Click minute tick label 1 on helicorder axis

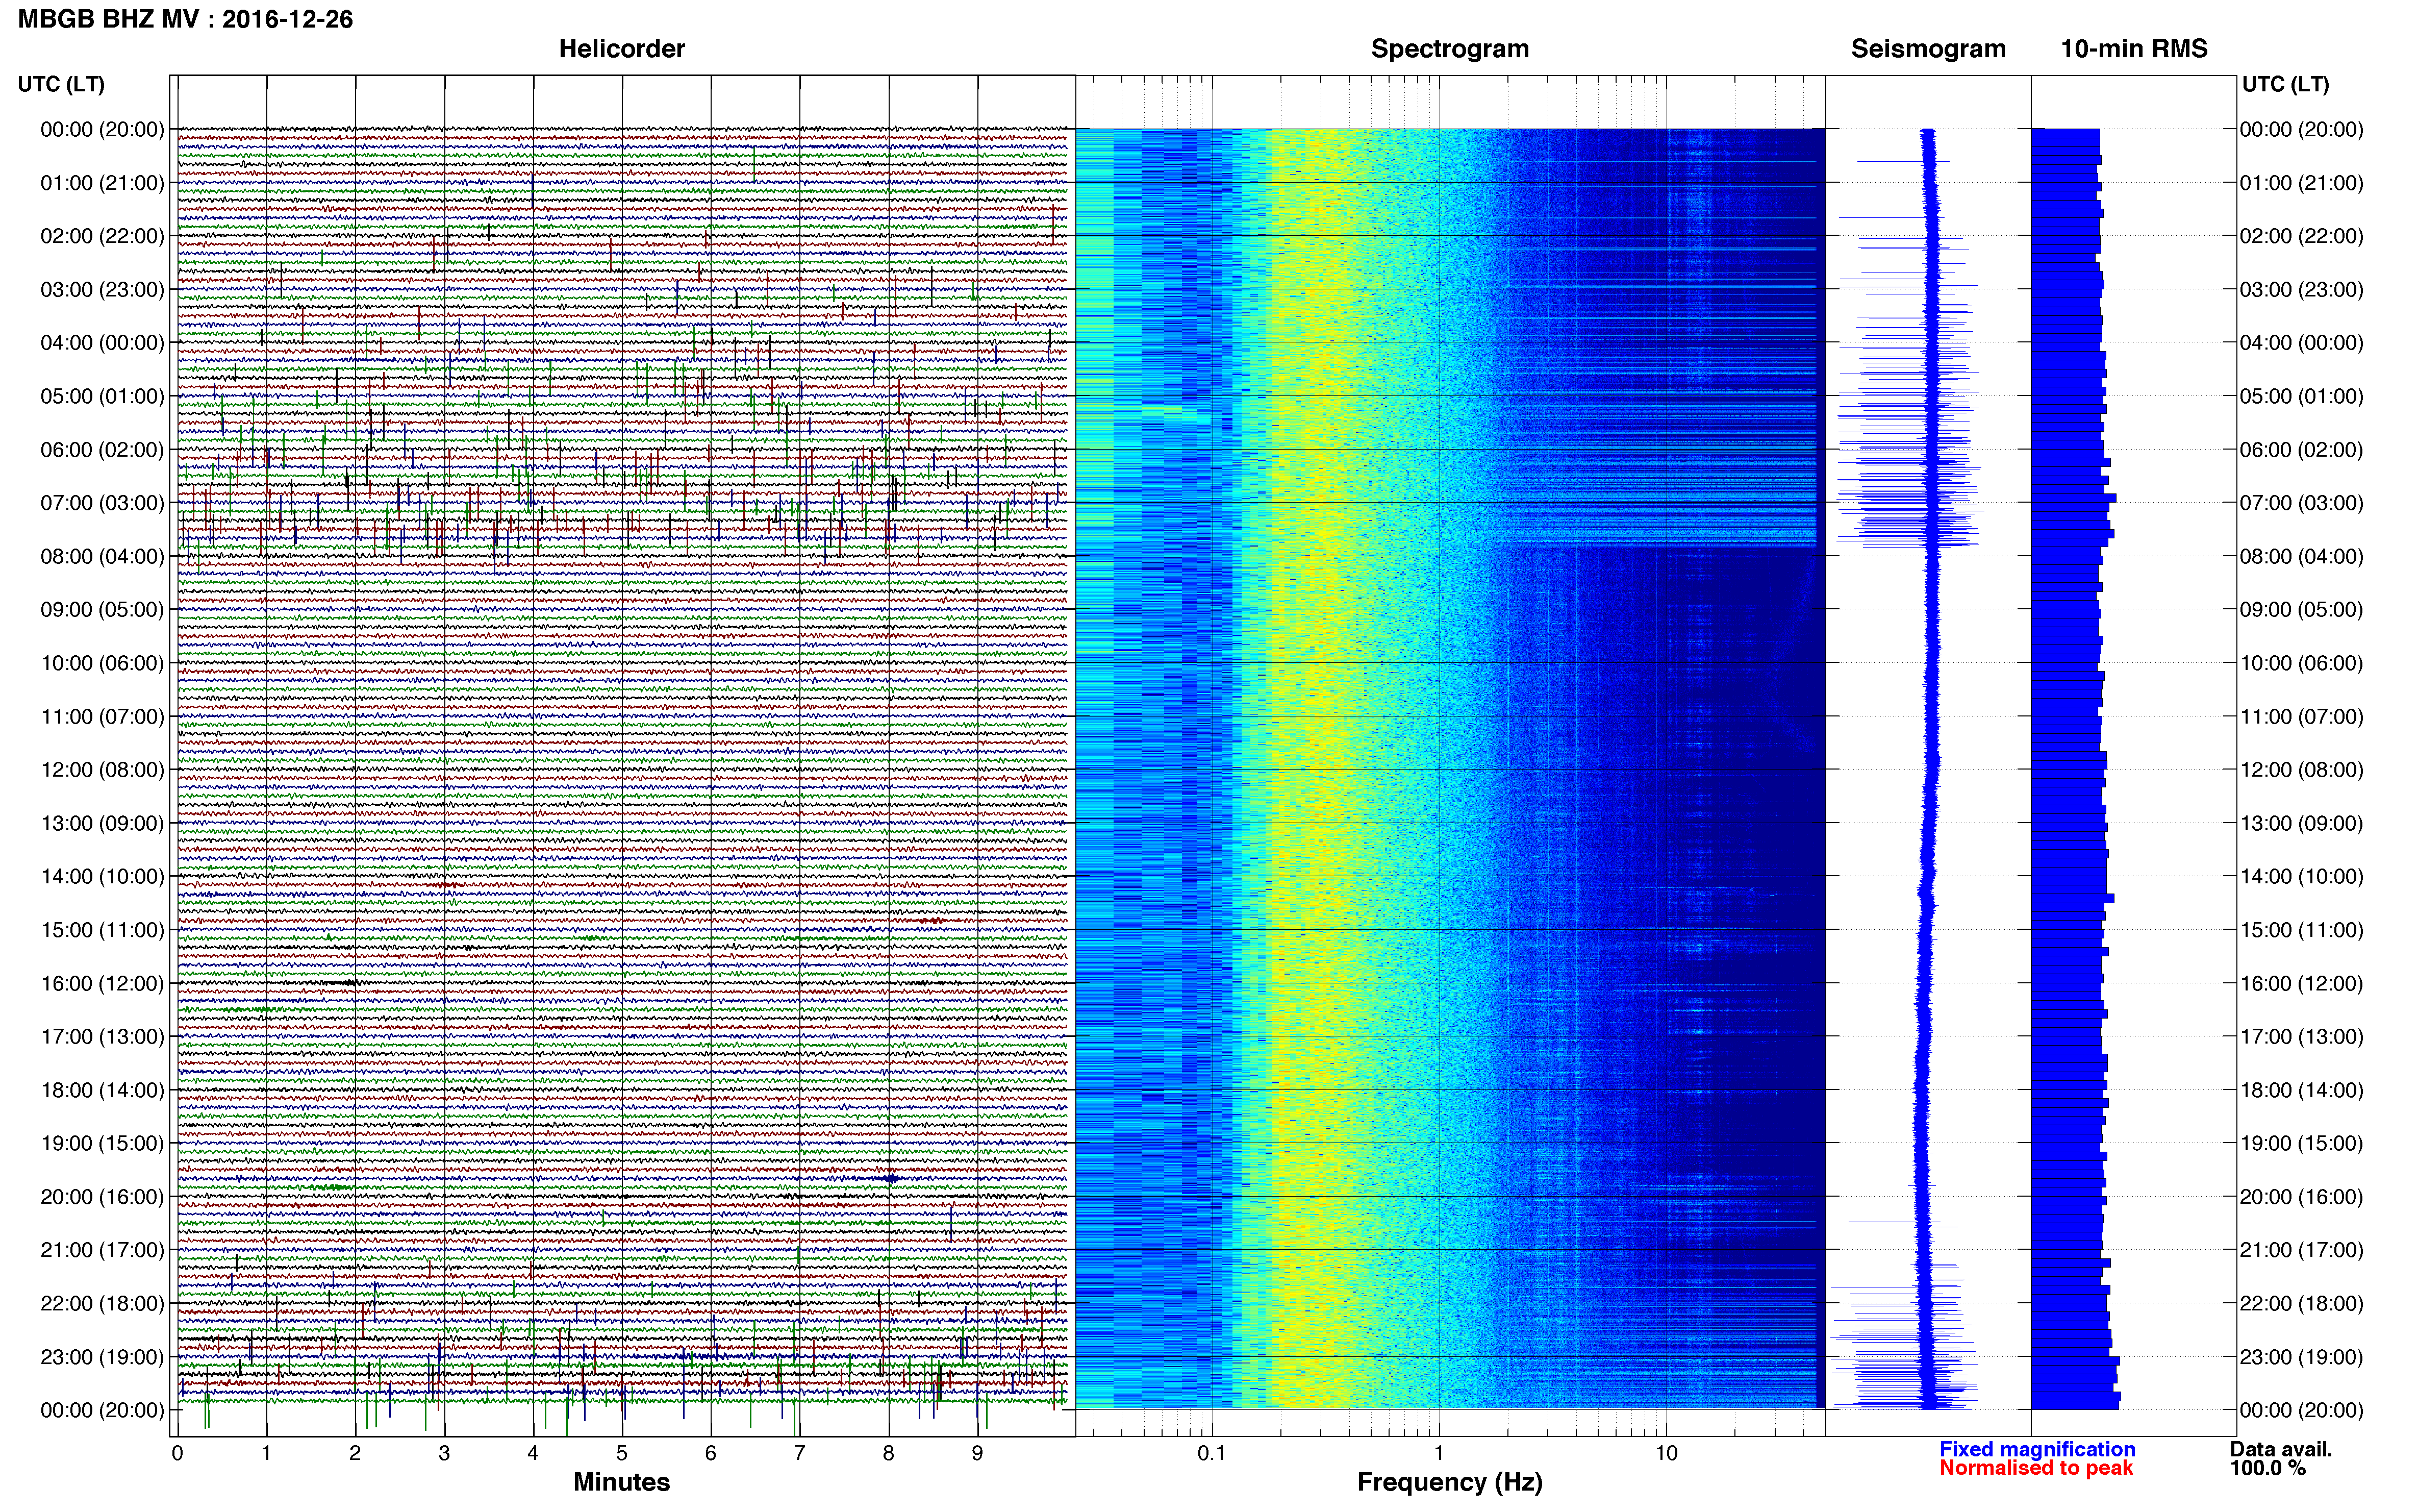[x=266, y=1454]
